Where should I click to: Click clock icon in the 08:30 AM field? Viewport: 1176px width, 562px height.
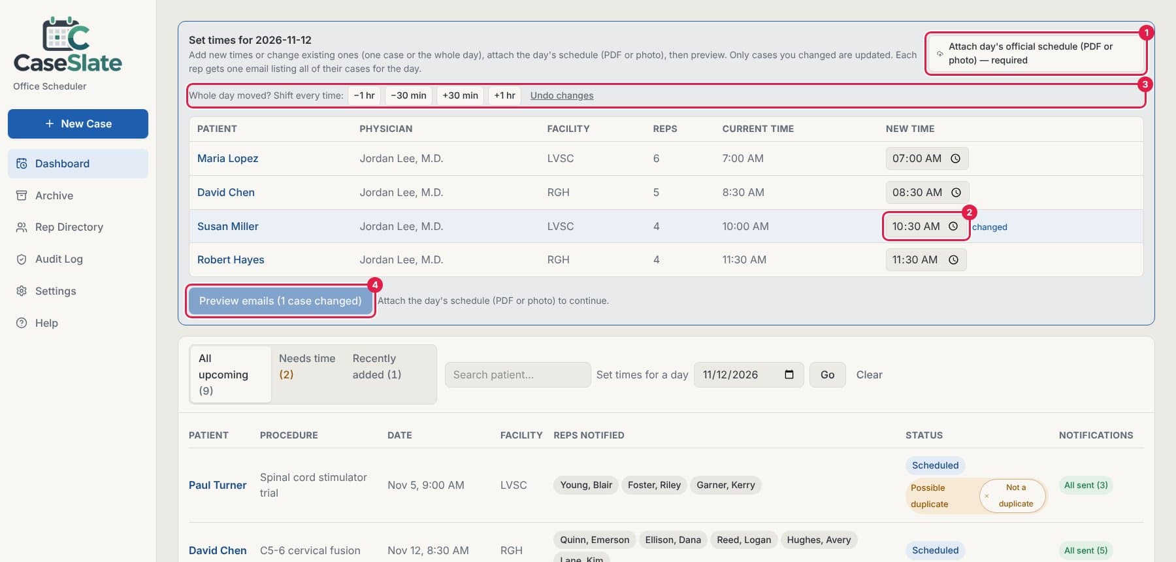click(956, 192)
